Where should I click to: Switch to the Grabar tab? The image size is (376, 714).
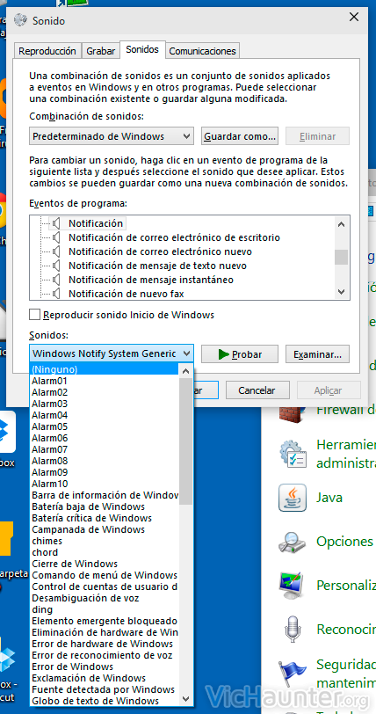coord(101,52)
